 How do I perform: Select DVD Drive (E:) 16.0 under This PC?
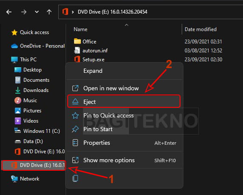point(44,152)
